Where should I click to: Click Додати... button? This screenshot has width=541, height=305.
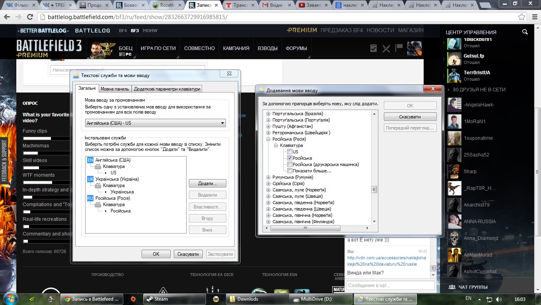208,183
